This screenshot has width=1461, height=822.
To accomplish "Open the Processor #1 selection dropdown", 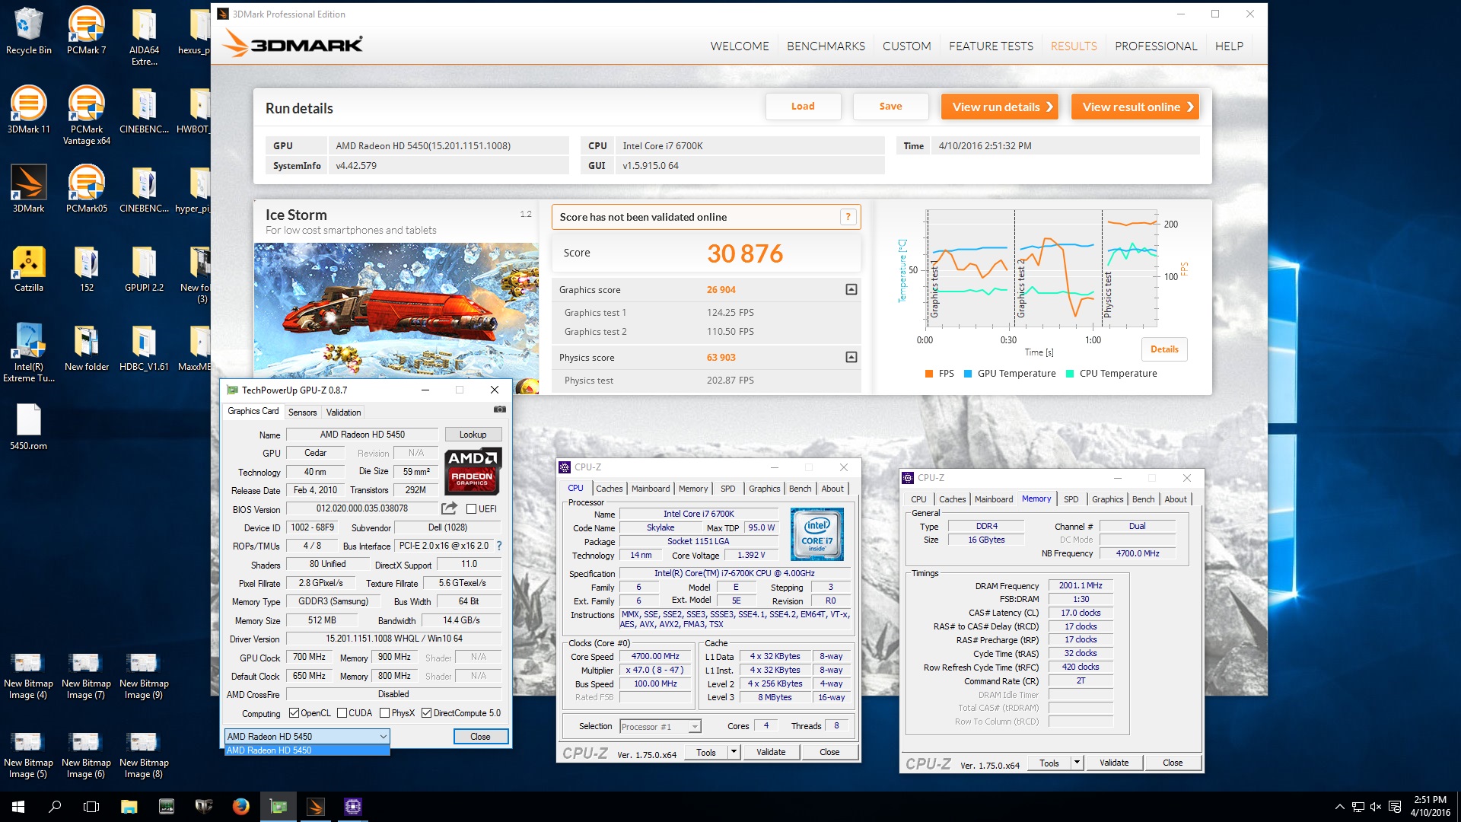I will pos(660,727).
